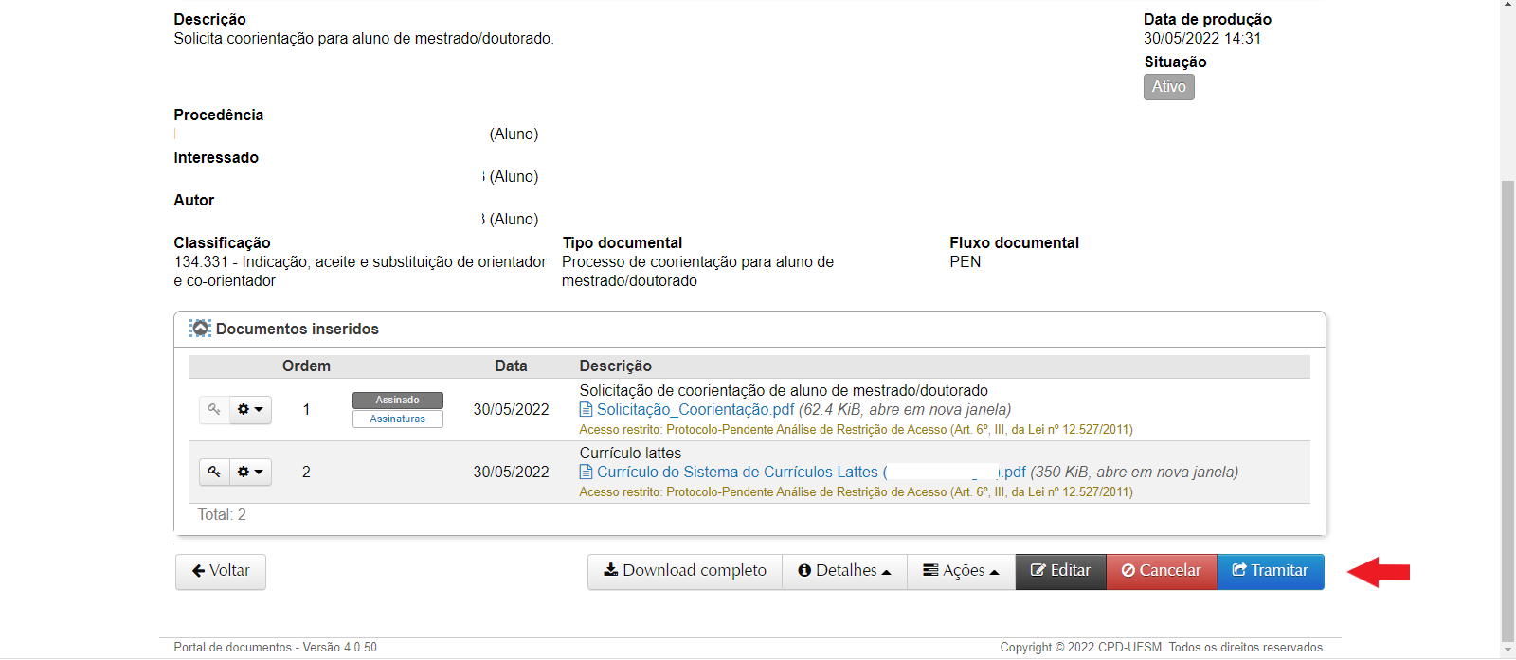
Task: Click the vertical page scrollbar
Action: [x=1507, y=379]
